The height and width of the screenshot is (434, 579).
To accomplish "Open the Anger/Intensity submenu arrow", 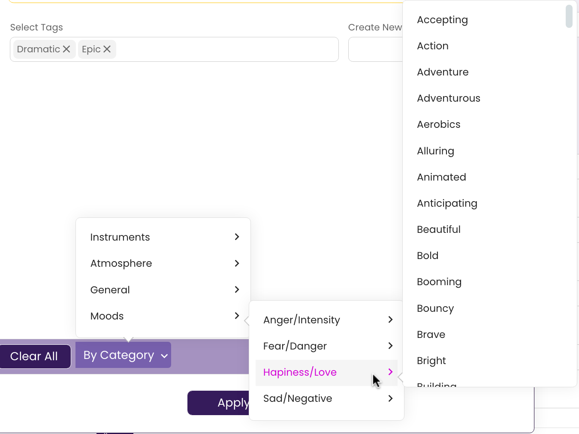I will point(390,319).
